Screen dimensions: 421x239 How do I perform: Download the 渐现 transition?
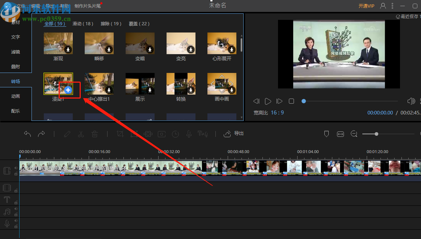(x=68, y=49)
